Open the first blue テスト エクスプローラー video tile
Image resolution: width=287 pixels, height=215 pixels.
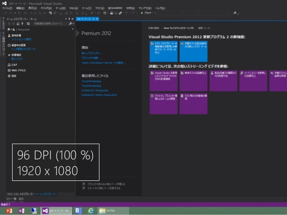[163, 51]
